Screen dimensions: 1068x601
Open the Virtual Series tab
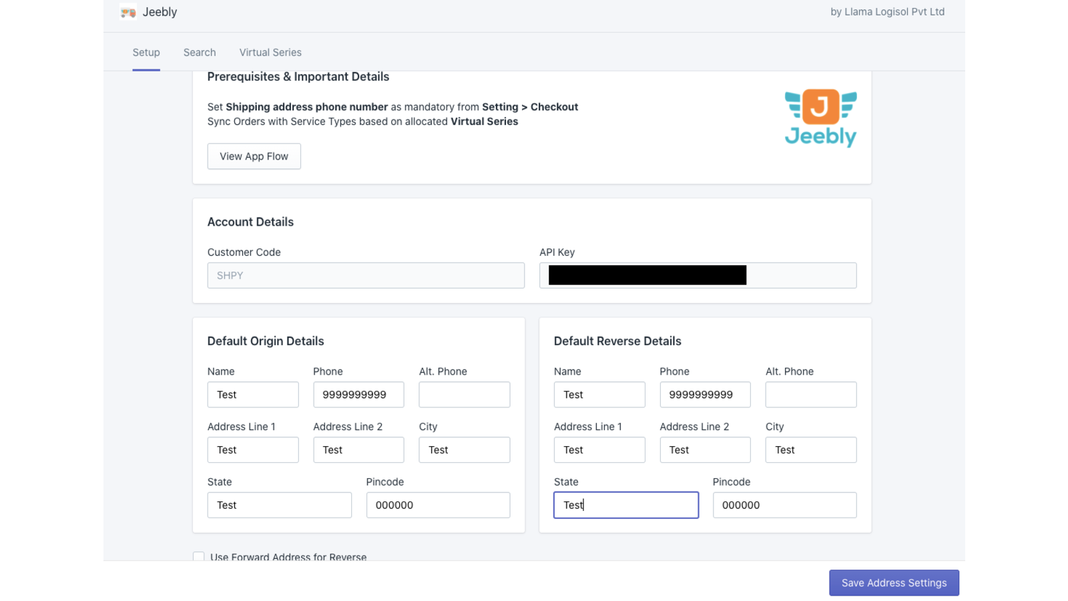point(270,52)
